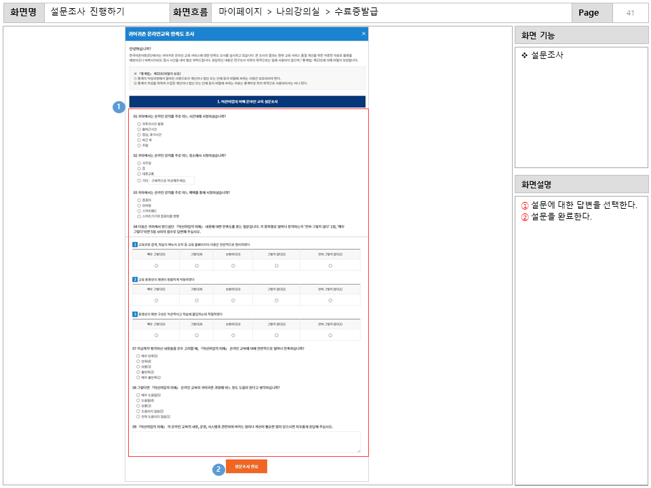
Task: Select 사무실 as viewing location
Action: coord(138,163)
